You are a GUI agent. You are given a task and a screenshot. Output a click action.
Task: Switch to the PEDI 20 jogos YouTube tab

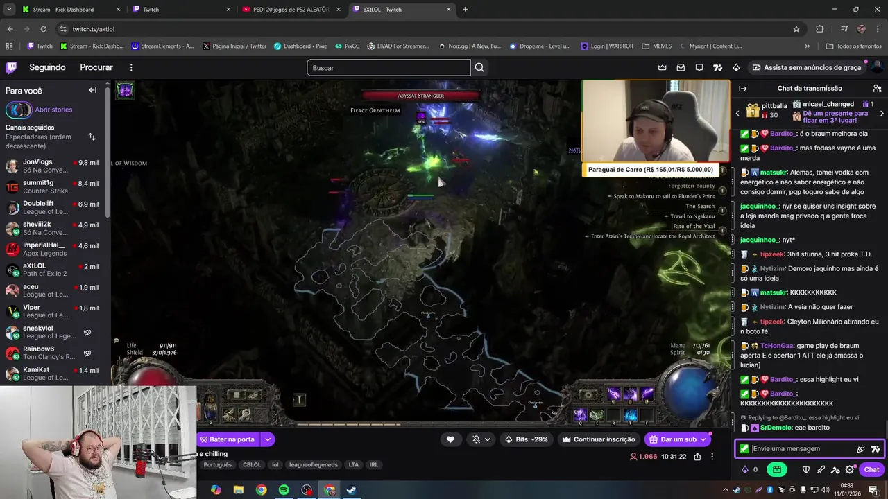point(291,10)
